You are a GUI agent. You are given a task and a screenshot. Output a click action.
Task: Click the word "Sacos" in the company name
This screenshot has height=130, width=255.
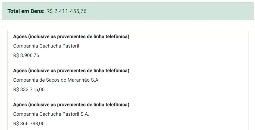click(53, 80)
